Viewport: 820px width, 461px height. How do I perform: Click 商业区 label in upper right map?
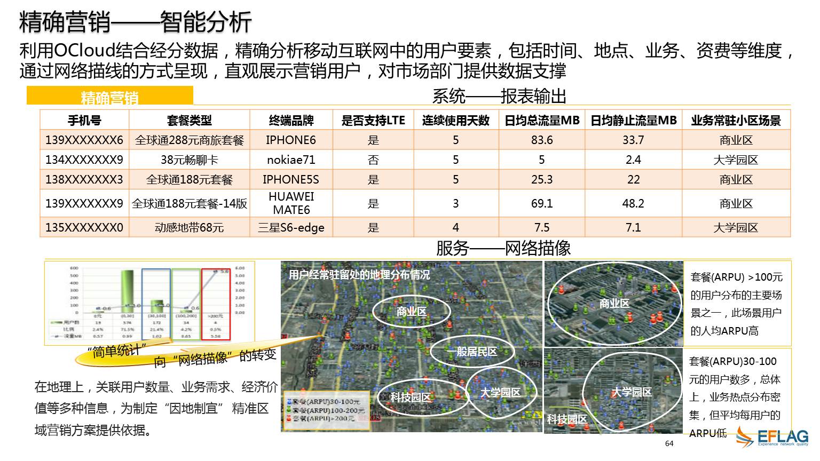click(x=614, y=304)
